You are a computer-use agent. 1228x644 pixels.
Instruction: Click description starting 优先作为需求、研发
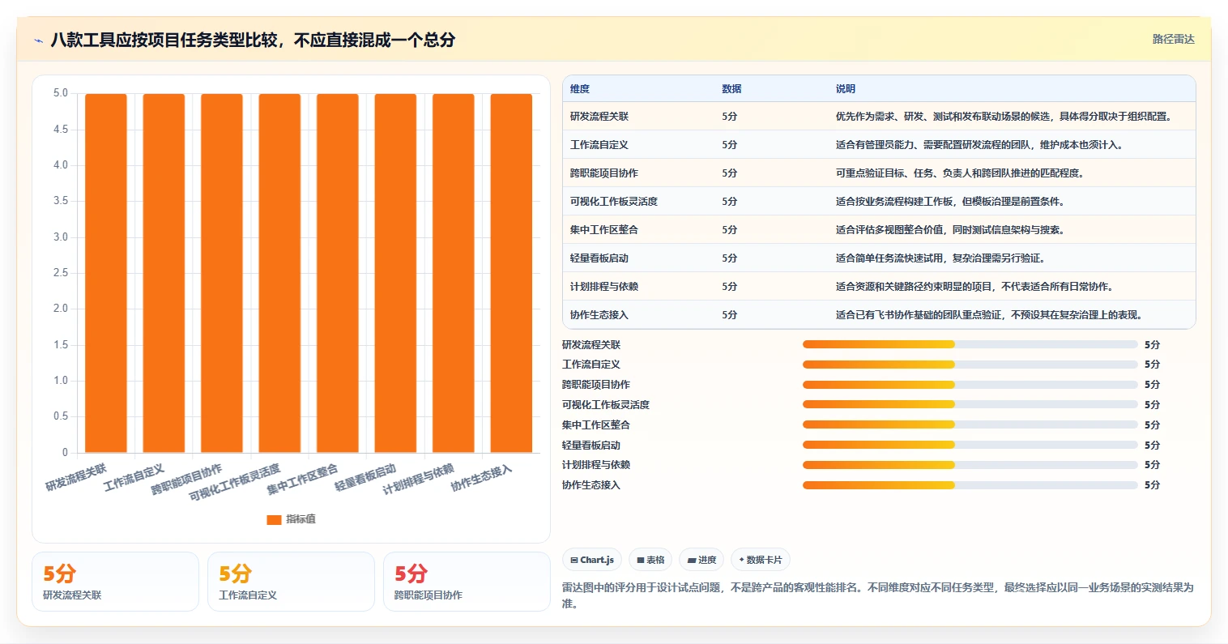tap(1004, 117)
